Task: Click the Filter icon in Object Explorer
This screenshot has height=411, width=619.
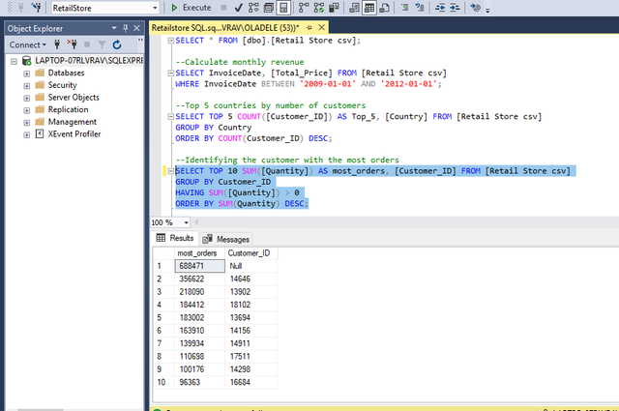Action: 102,44
